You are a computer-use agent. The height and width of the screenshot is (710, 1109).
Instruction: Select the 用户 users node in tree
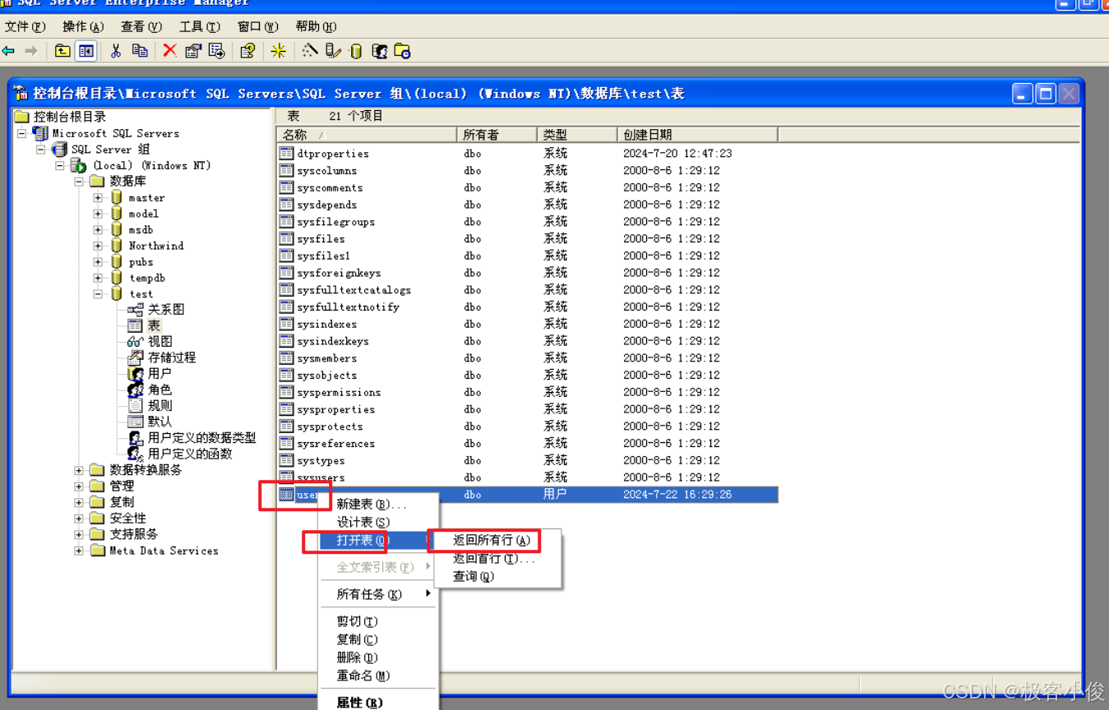click(159, 373)
